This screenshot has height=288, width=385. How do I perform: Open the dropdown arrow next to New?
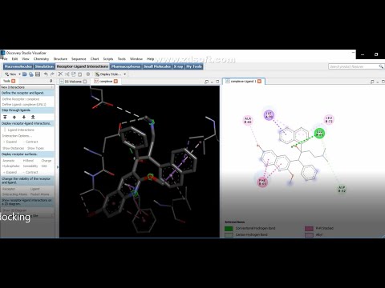[x=19, y=74]
